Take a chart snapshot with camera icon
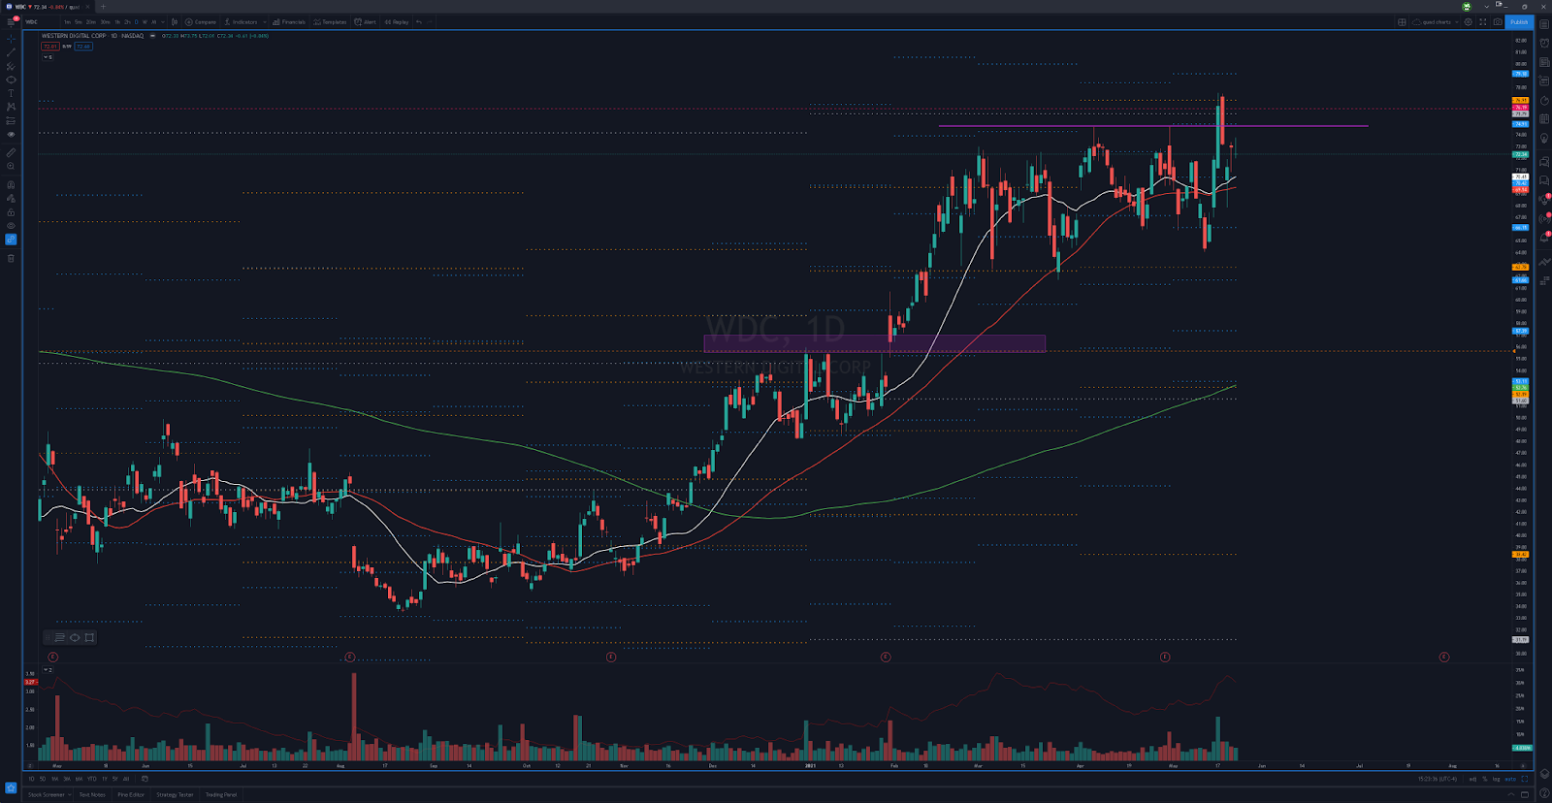 [1498, 22]
